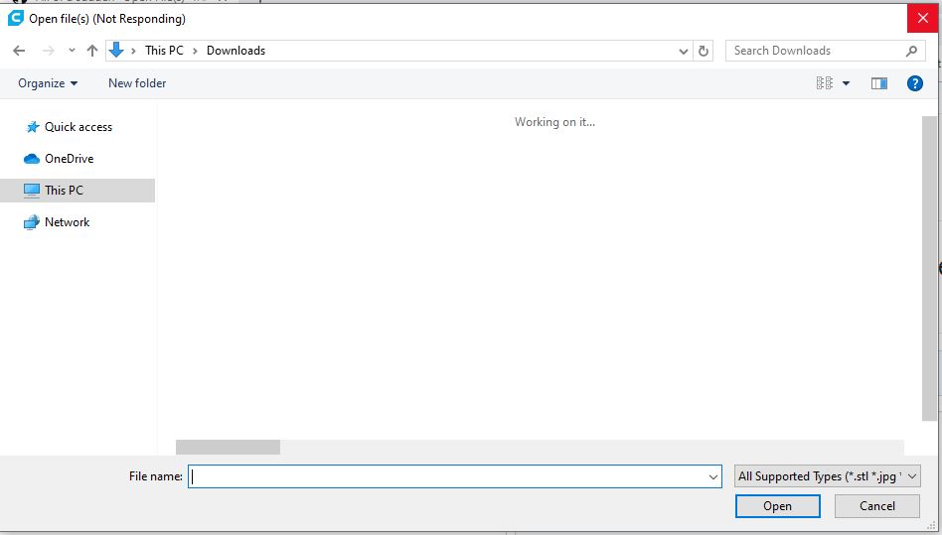The width and height of the screenshot is (942, 535).
Task: Click the This PC monitor icon in sidebar
Action: 31,191
